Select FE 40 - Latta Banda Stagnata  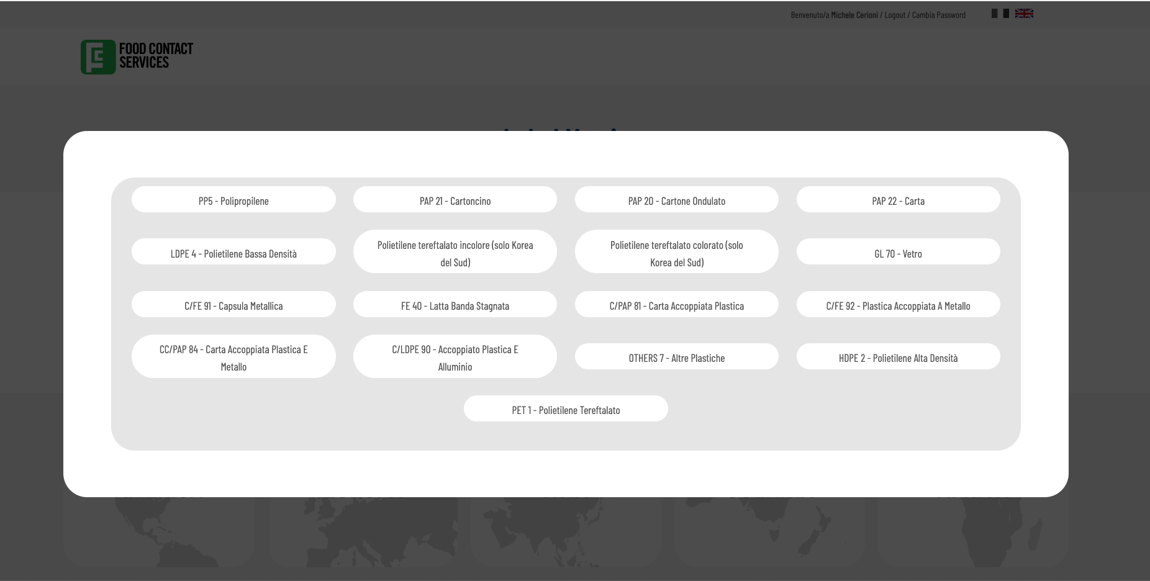click(455, 305)
